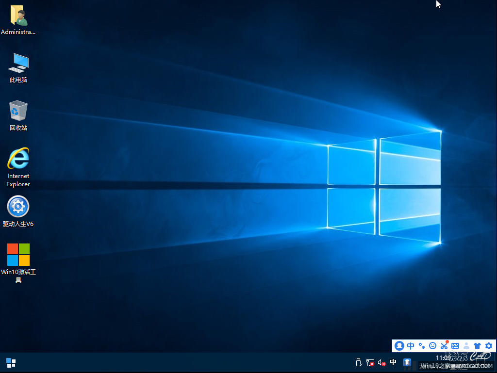Click the network disconnected tray icon
The width and height of the screenshot is (497, 373).
[x=370, y=362]
